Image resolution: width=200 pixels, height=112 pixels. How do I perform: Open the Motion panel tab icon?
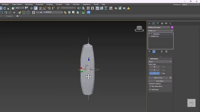click(x=162, y=24)
